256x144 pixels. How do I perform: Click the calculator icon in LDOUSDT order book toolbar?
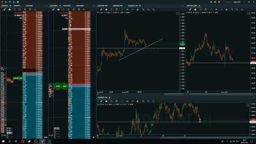click(x=25, y=10)
